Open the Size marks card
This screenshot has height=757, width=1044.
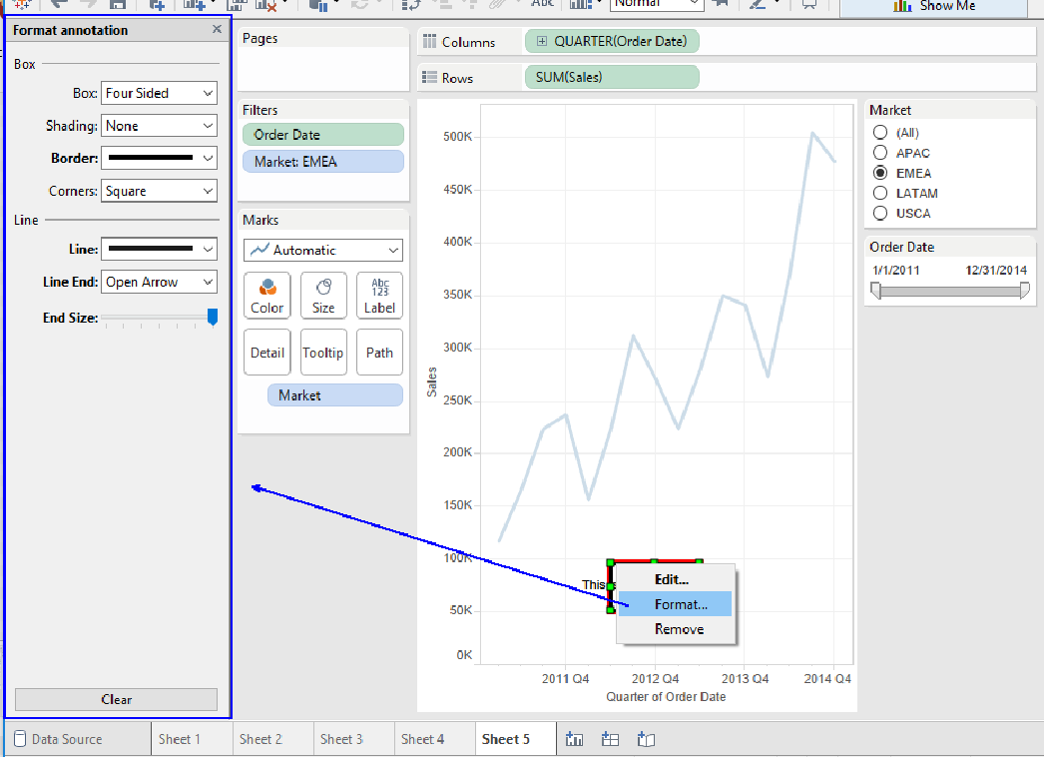pyautogui.click(x=323, y=296)
